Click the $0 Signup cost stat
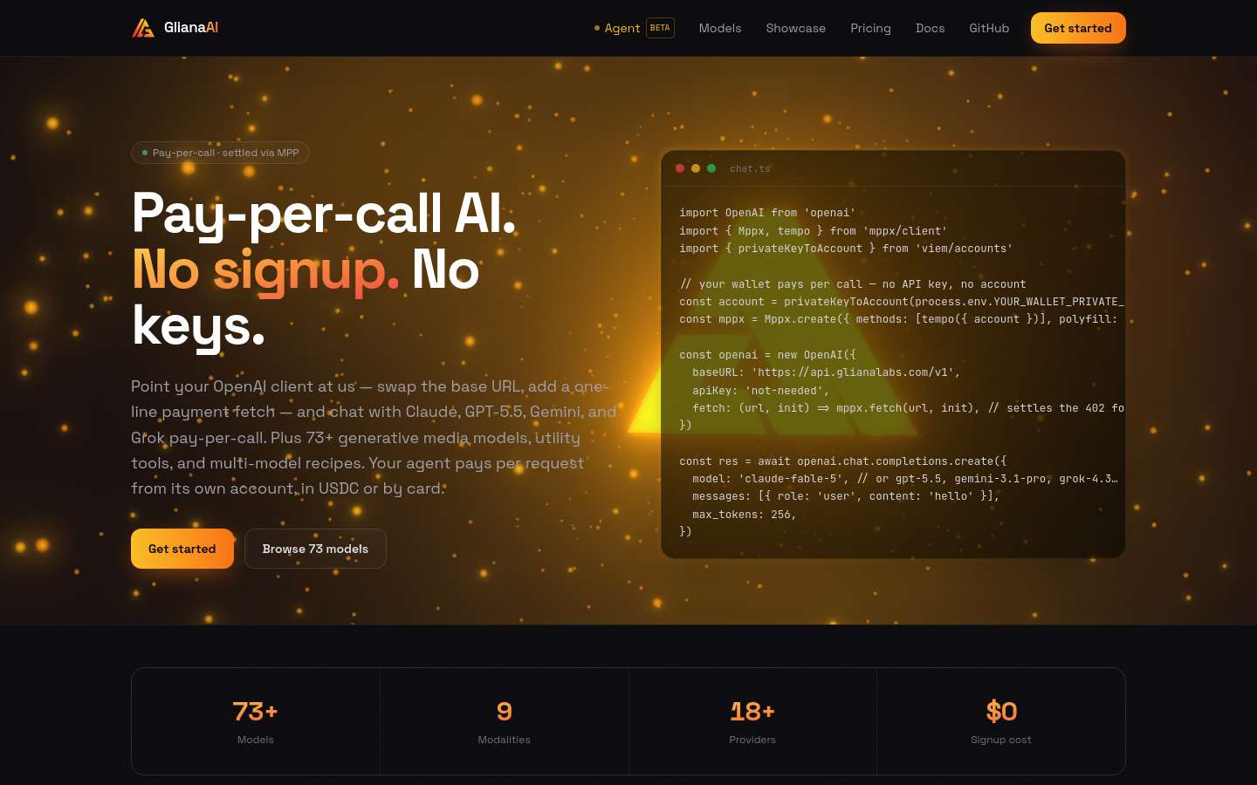 click(x=1001, y=721)
